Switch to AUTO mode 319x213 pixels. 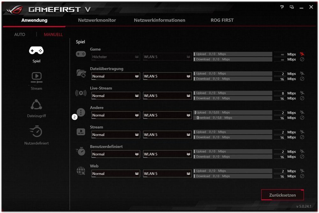pyautogui.click(x=20, y=34)
